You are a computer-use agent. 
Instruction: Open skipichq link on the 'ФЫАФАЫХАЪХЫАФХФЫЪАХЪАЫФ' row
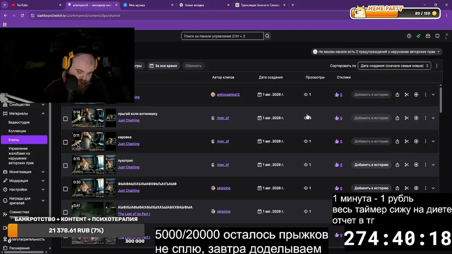(x=224, y=188)
